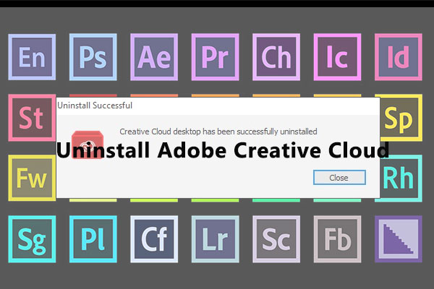Click the Sp icon

(401, 118)
